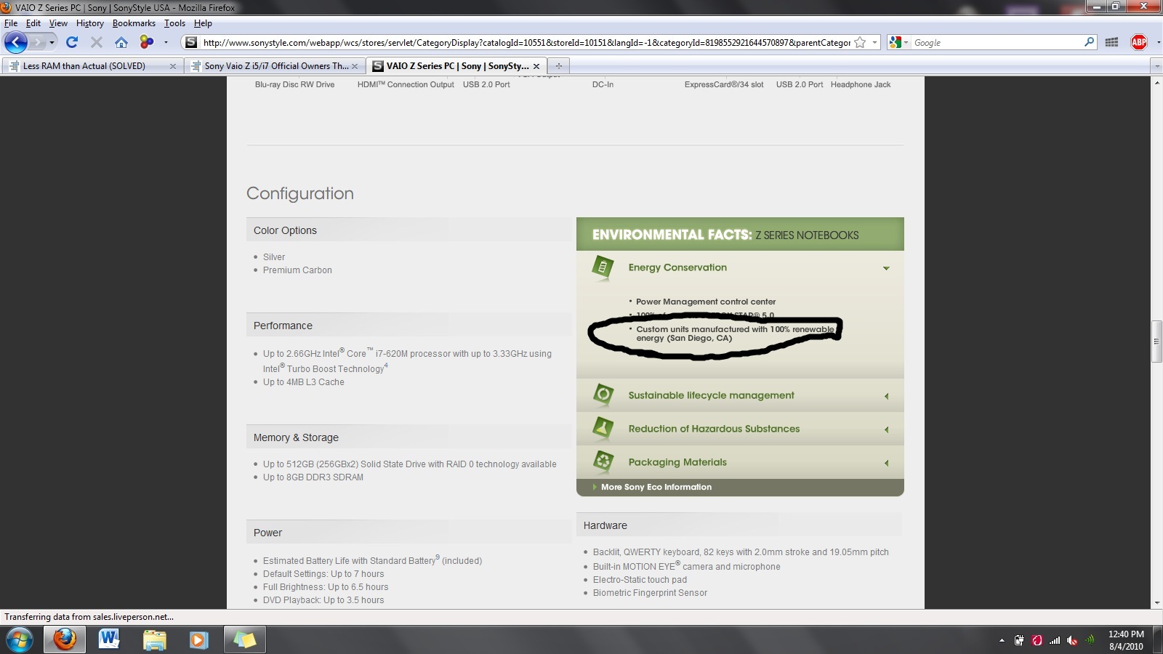The image size is (1163, 654).
Task: Reload the current page
Action: point(72,42)
